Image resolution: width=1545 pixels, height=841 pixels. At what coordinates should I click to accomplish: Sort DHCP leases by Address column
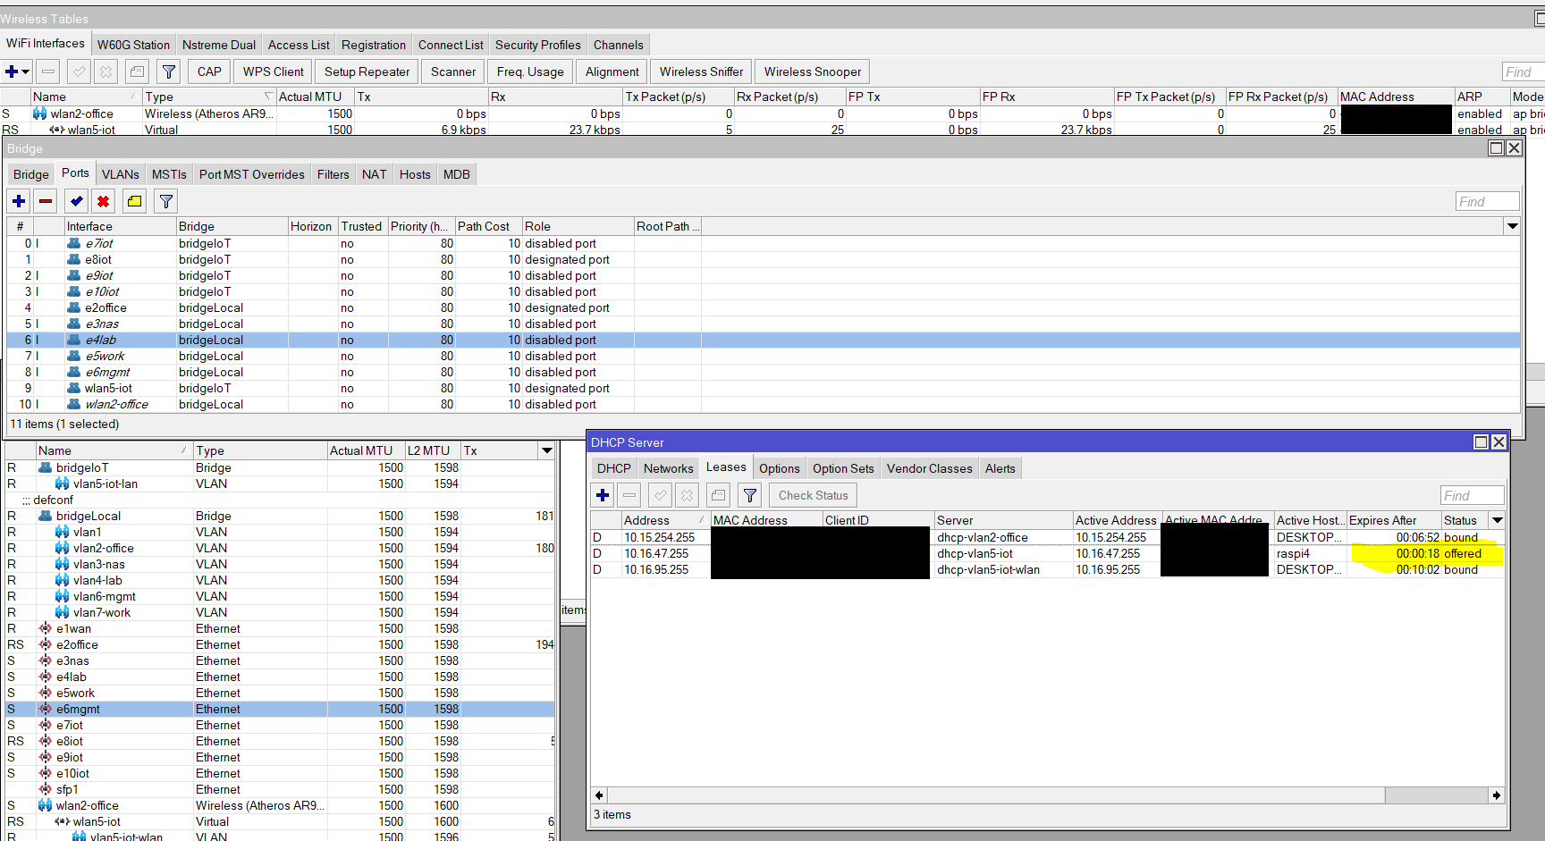click(x=665, y=520)
